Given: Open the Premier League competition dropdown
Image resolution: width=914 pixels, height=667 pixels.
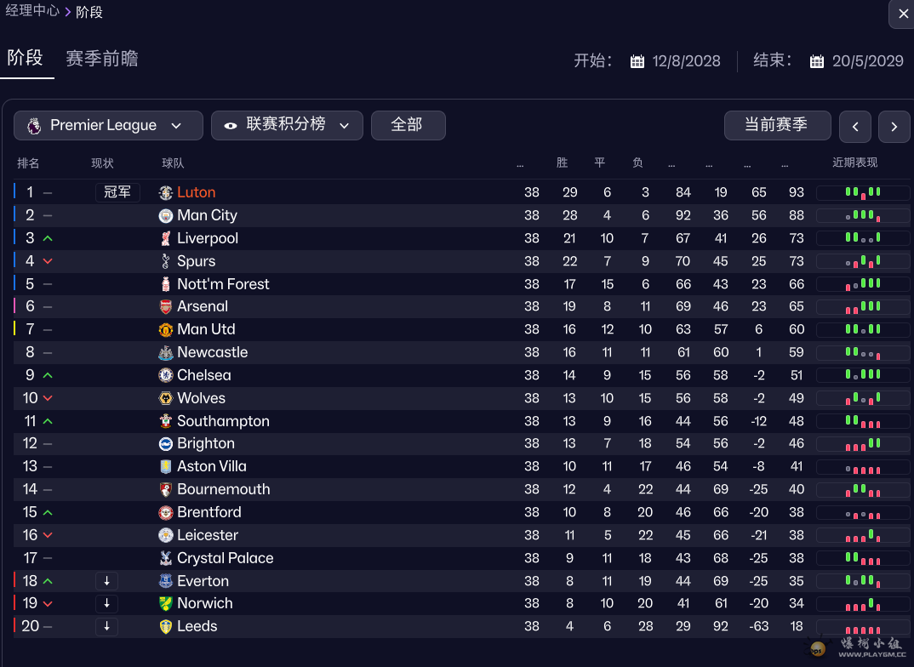Looking at the screenshot, I should (x=108, y=125).
